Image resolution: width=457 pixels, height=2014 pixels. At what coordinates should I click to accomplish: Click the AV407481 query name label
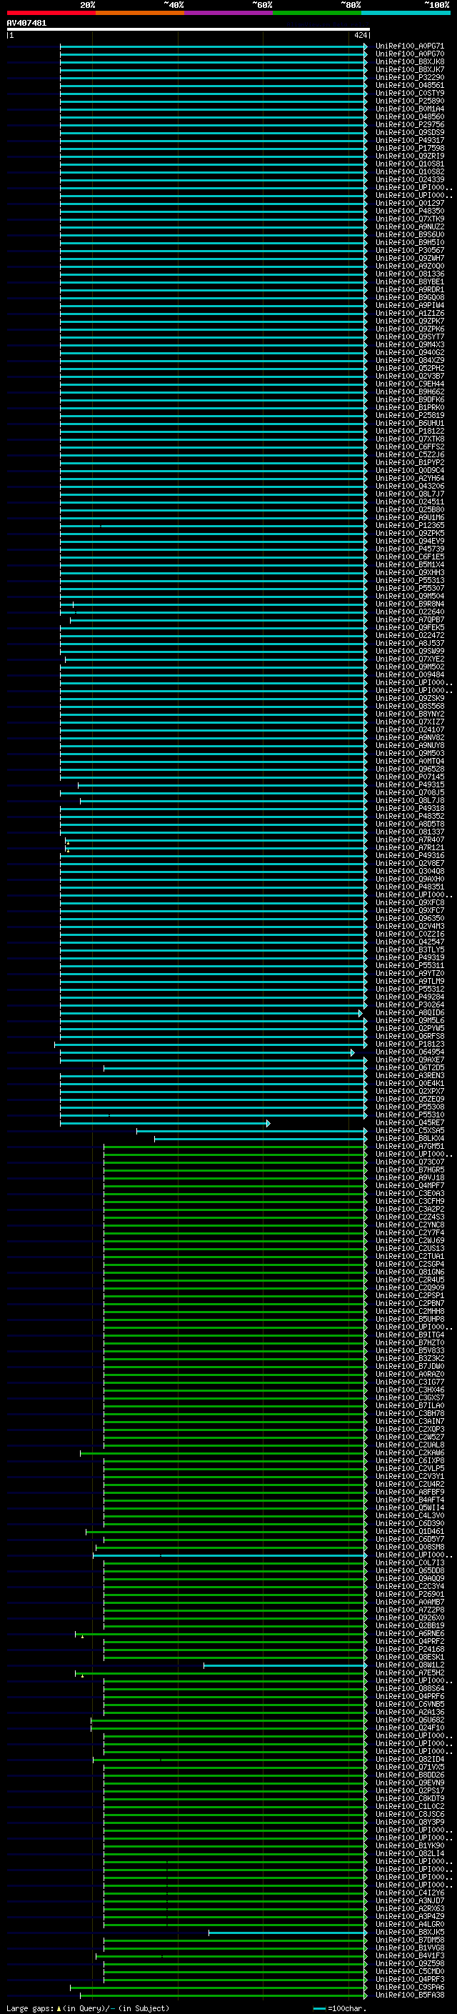coord(26,23)
